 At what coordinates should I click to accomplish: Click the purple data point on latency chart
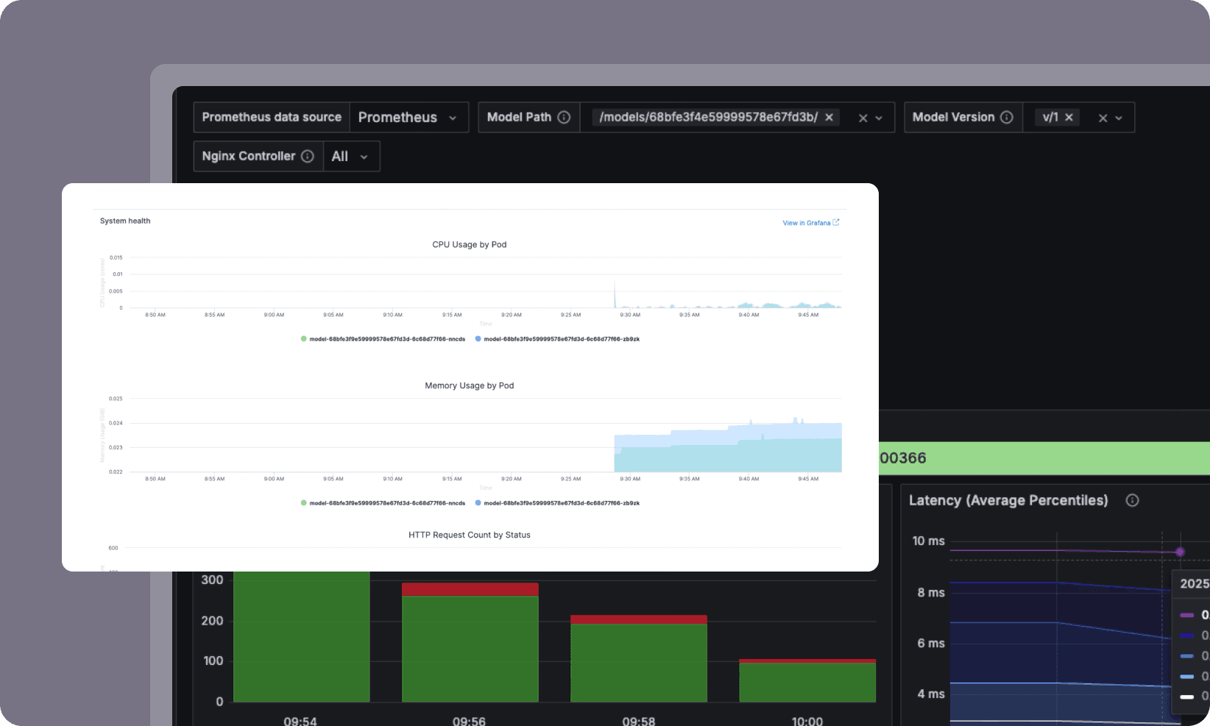[x=1180, y=552]
